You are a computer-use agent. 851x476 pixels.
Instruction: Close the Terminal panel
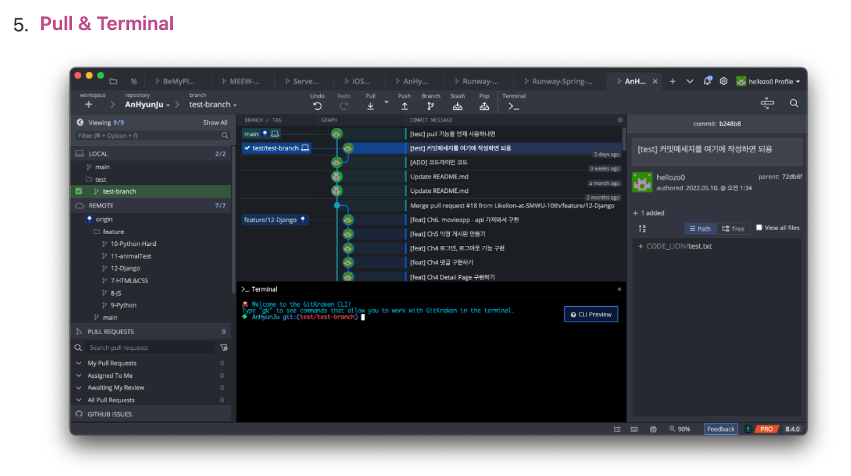[619, 289]
